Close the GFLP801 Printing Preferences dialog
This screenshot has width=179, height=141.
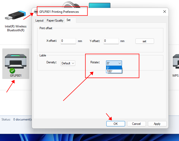[x=164, y=12]
